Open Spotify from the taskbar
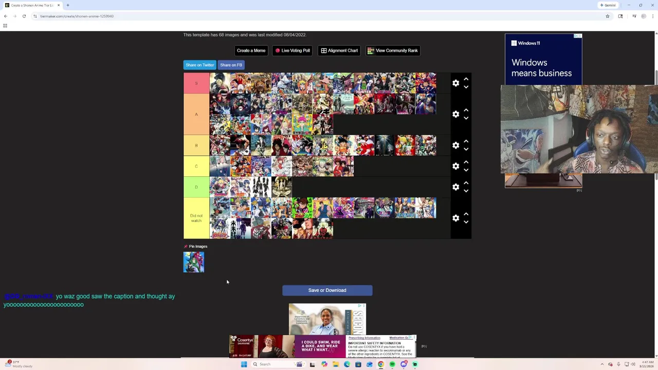 [392, 364]
